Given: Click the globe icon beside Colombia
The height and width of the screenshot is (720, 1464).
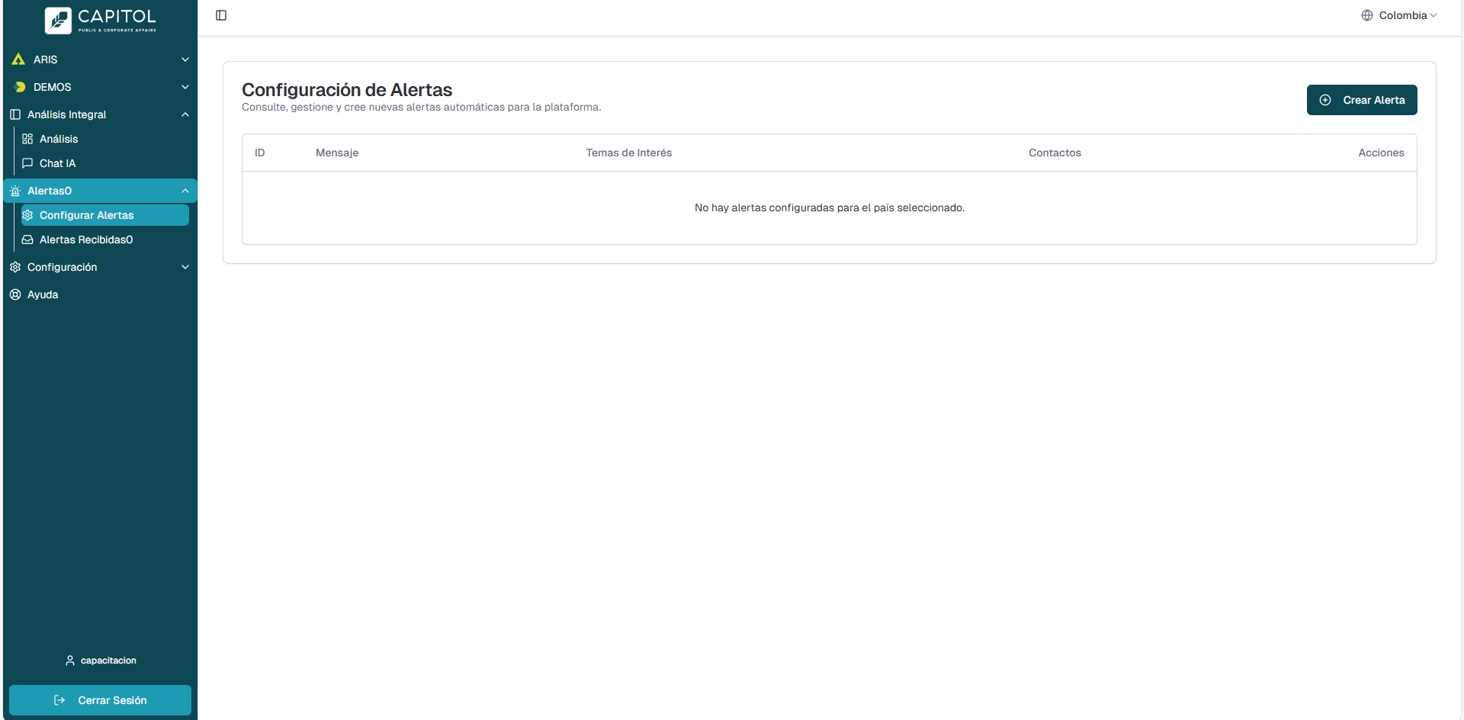Looking at the screenshot, I should [x=1366, y=15].
